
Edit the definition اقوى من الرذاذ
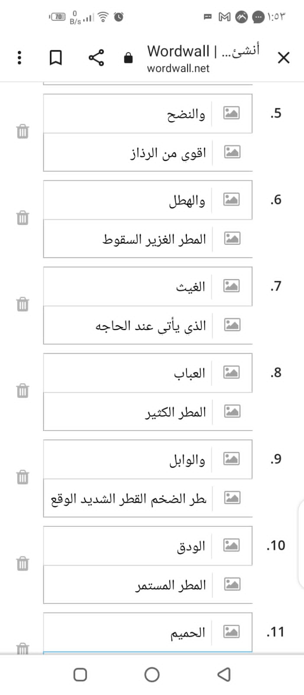(128, 152)
